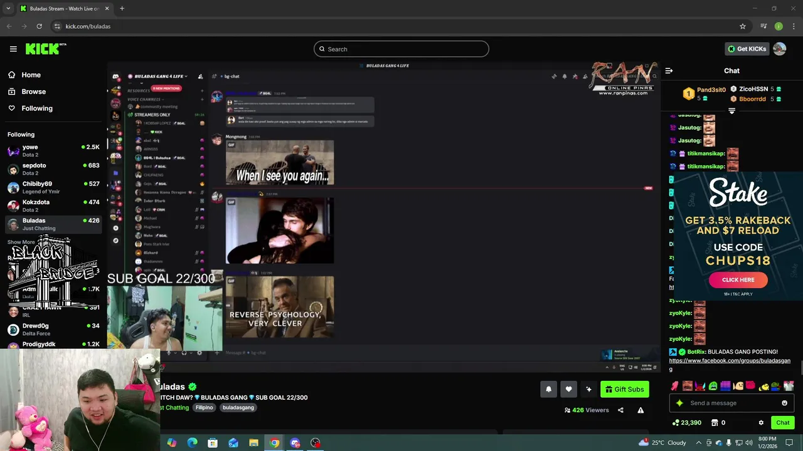
Task: Toggle stream notifications bell
Action: pyautogui.click(x=548, y=389)
